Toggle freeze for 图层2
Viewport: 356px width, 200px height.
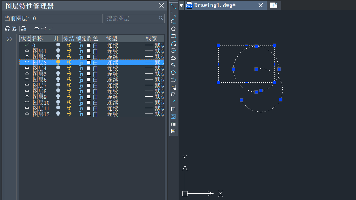69,56
